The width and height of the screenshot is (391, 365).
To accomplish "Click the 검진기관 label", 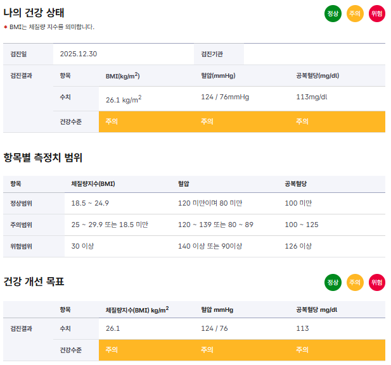I will tap(212, 54).
